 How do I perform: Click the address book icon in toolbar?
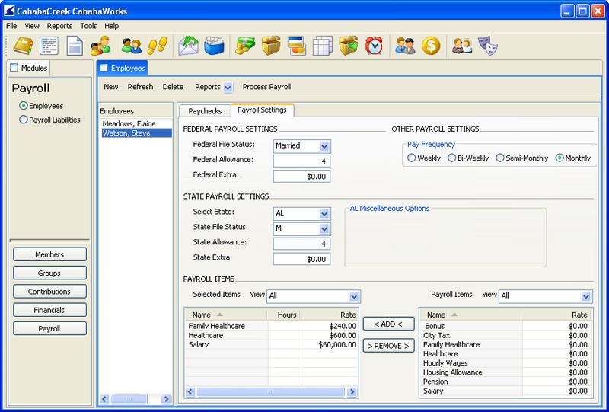coord(22,46)
